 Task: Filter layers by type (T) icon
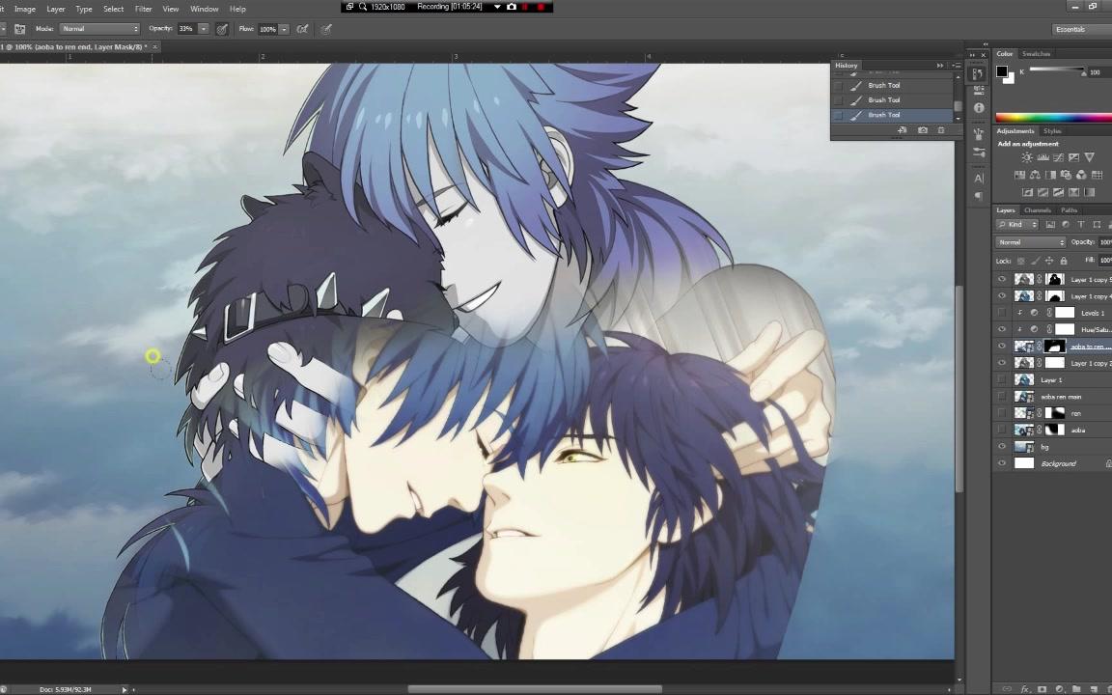tap(1081, 224)
